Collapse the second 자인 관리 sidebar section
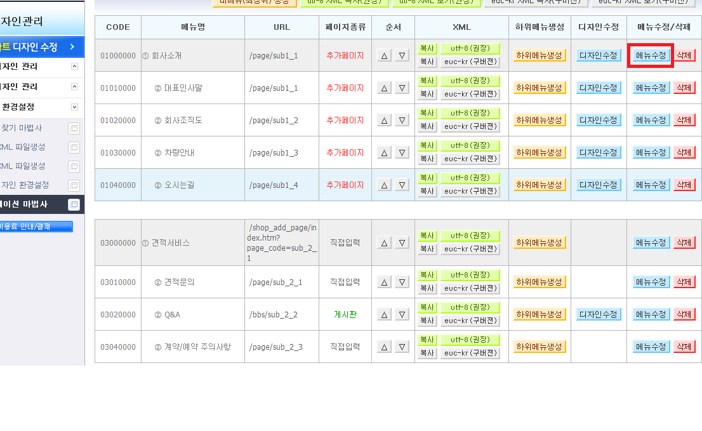This screenshot has height=431, width=702. coord(75,86)
